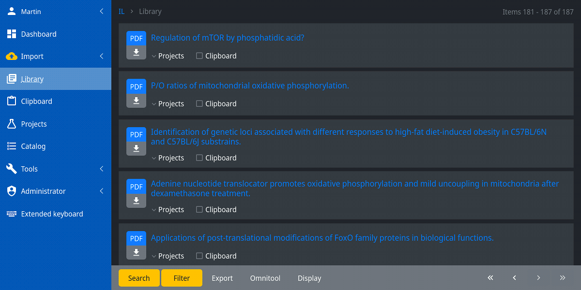Click the Projects flask icon in the sidebar
The image size is (581, 290).
pos(12,124)
